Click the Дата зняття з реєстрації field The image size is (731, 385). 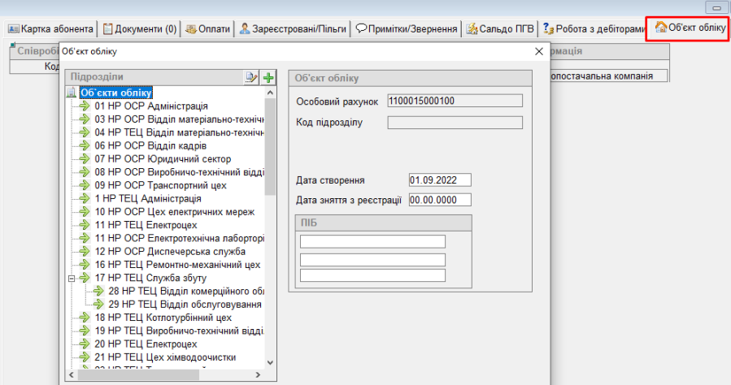(440, 199)
